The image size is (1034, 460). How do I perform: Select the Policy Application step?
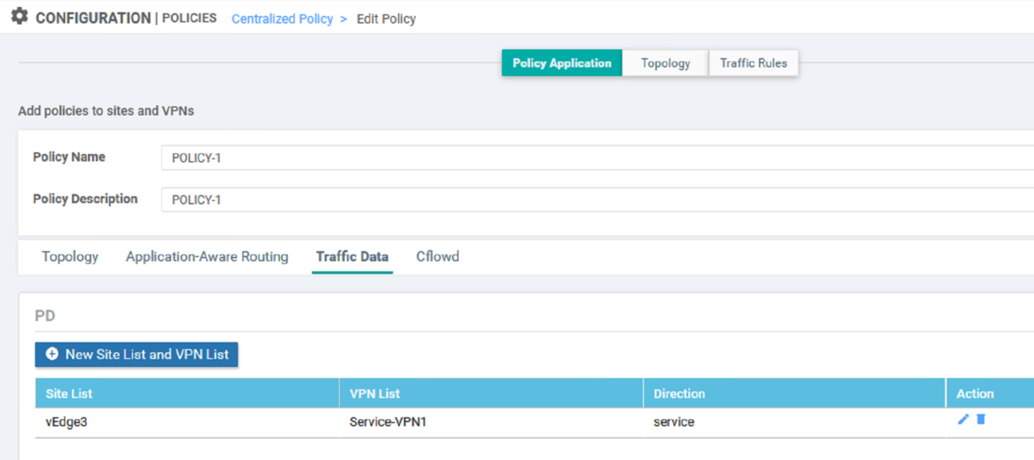561,63
